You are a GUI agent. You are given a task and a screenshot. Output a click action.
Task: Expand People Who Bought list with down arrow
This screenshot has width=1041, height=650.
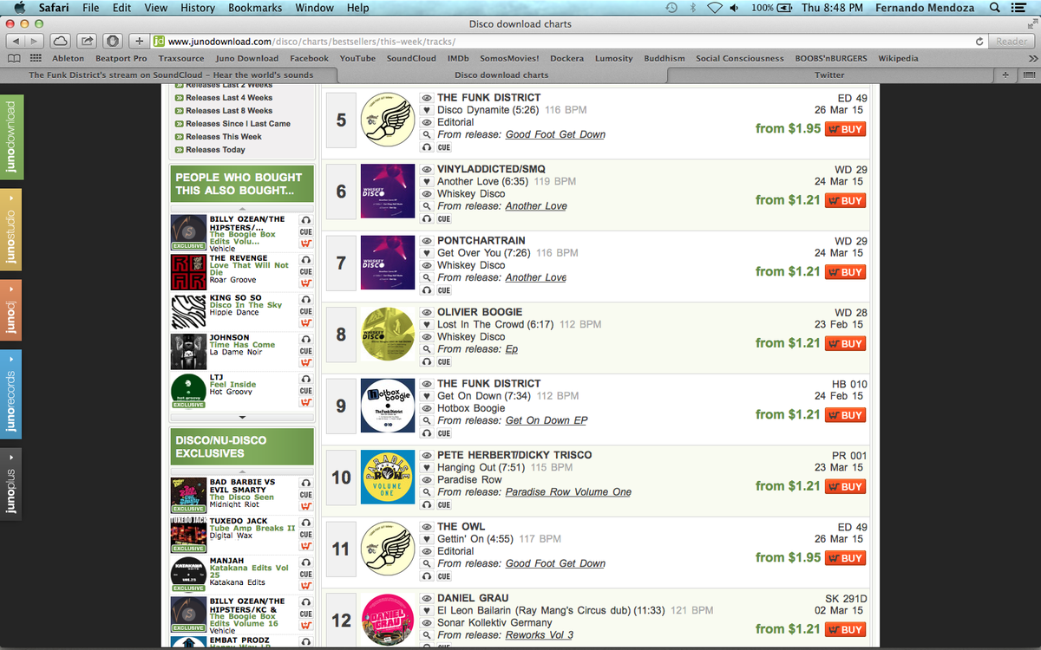242,418
